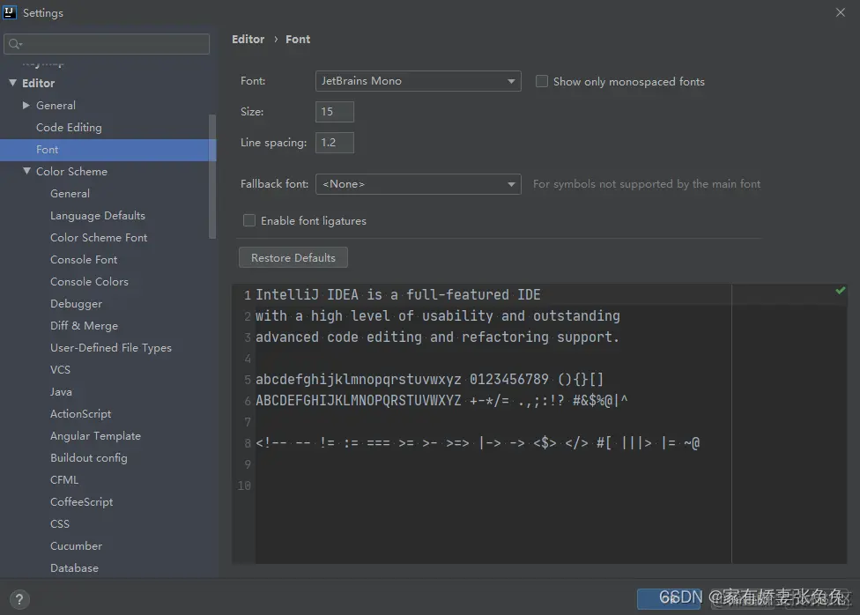860x615 pixels.
Task: Open Console Font settings
Action: pyautogui.click(x=84, y=260)
